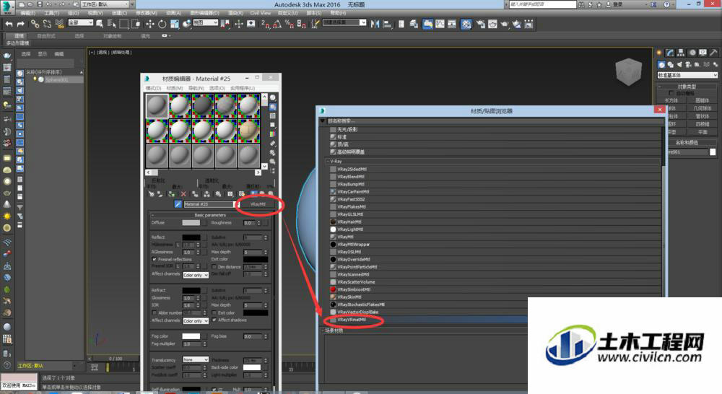Select the beige checkered material sample slot
The height and width of the screenshot is (394, 722).
[248, 131]
